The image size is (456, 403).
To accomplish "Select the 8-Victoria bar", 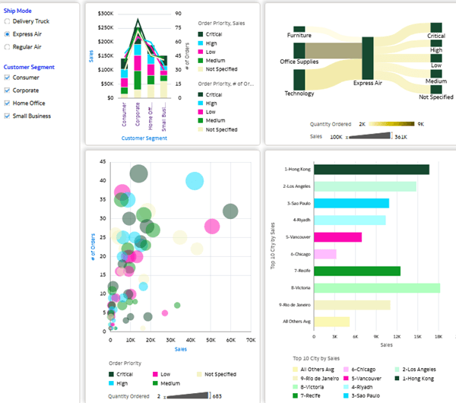I will [x=377, y=288].
